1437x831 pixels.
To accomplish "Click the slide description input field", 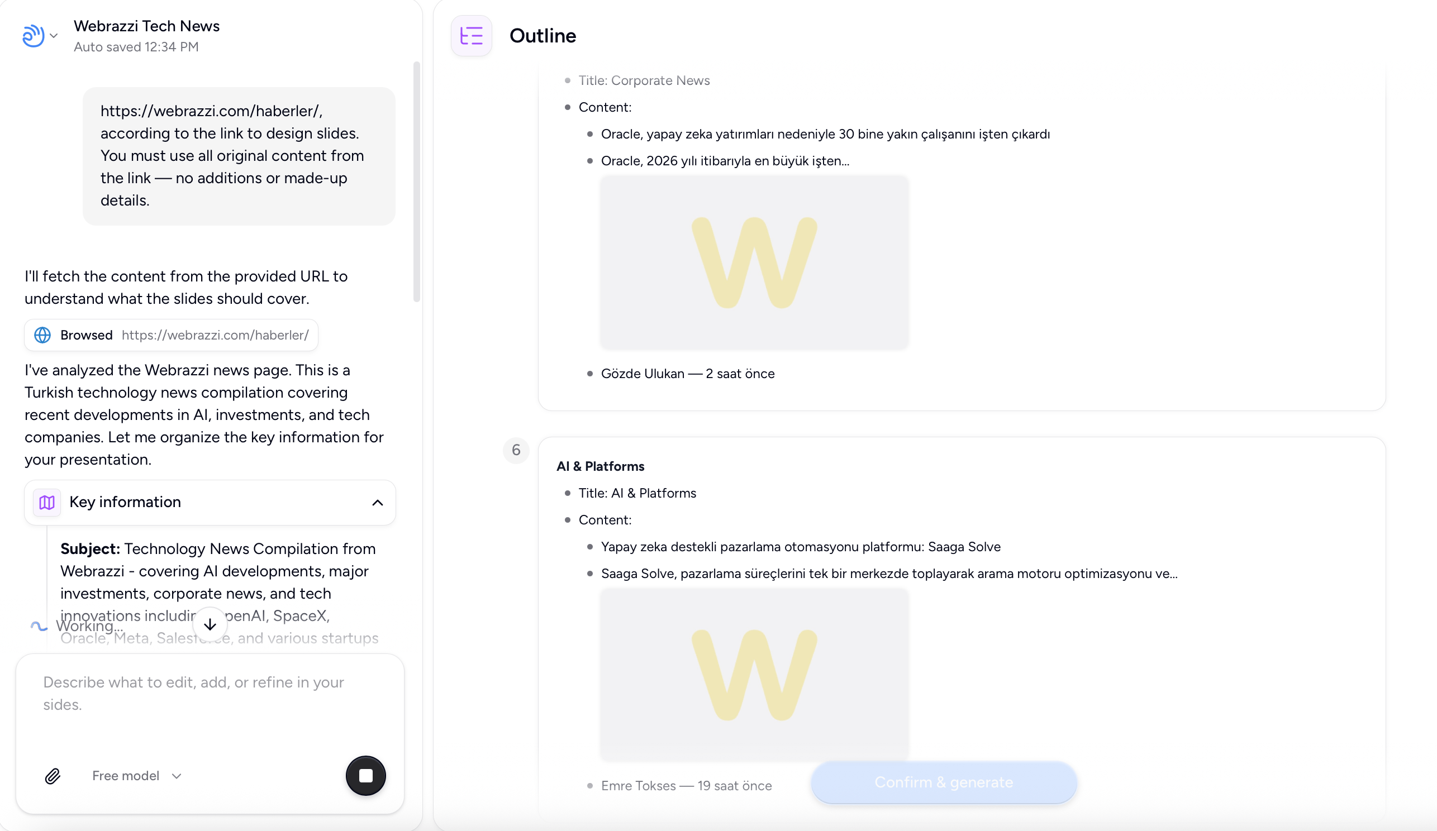I will 210,701.
